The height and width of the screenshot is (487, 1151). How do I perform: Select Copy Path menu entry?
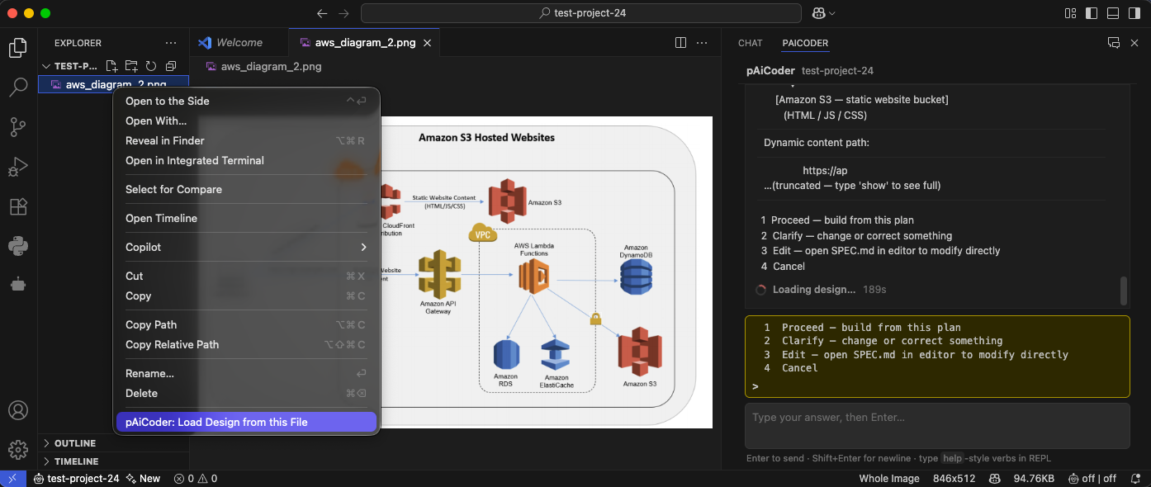tap(246, 324)
